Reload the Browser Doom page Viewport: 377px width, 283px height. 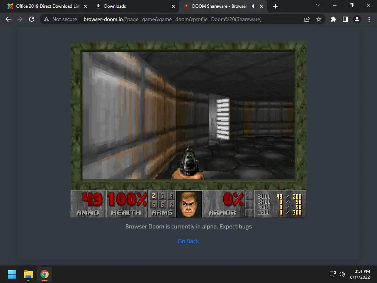(x=32, y=19)
